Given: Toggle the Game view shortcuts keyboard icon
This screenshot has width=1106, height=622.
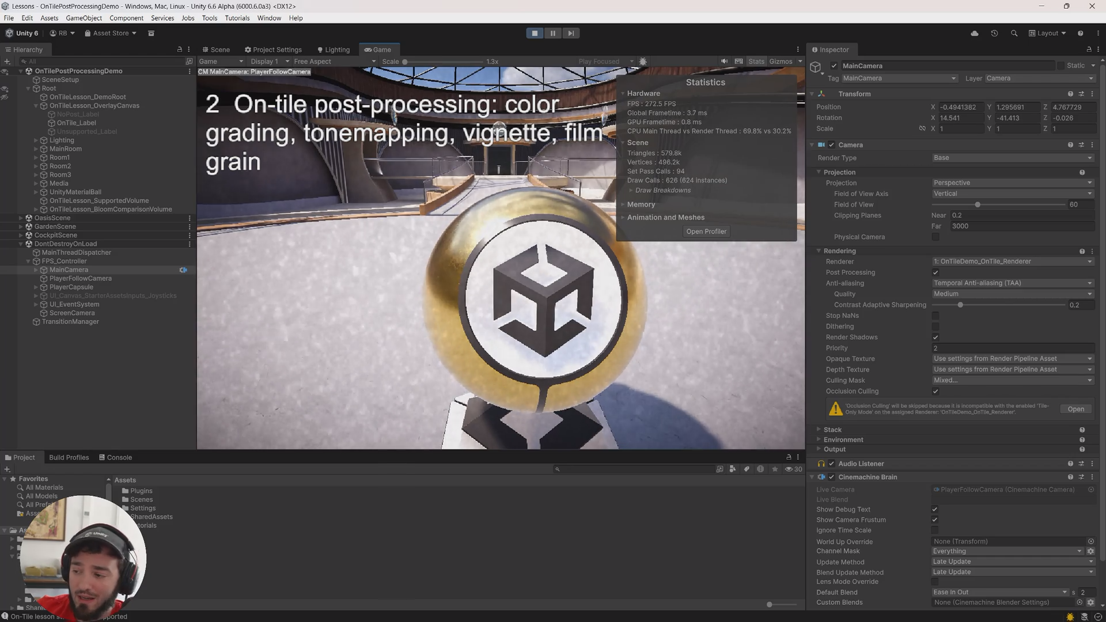Looking at the screenshot, I should (x=738, y=62).
